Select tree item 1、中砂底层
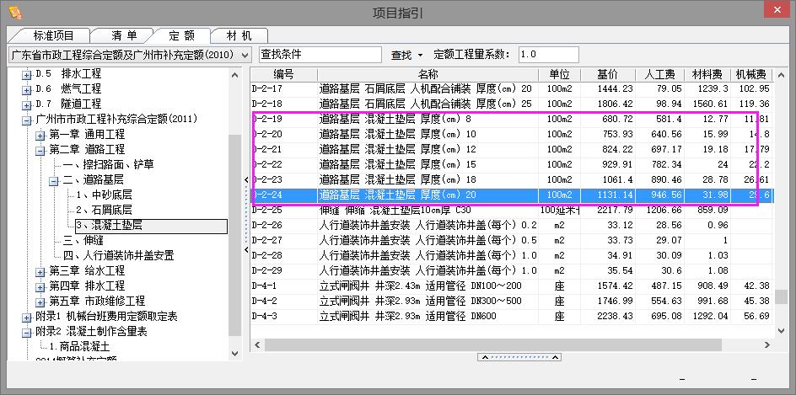 [104, 195]
